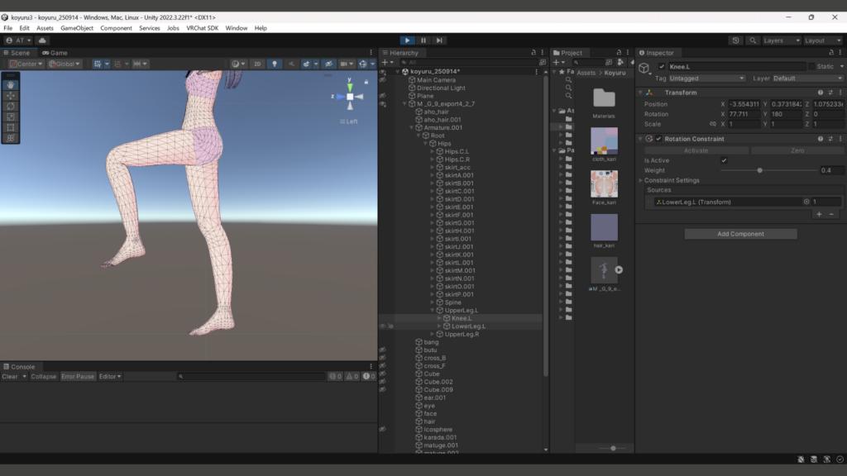847x476 pixels.
Task: Click the Zero button in Rotation Constraint
Action: 797,150
